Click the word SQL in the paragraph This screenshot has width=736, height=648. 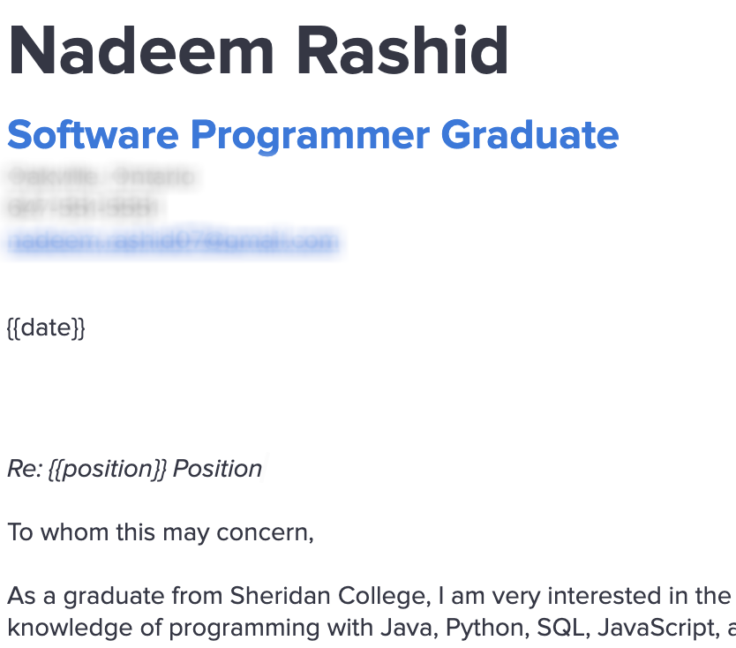[x=563, y=628]
